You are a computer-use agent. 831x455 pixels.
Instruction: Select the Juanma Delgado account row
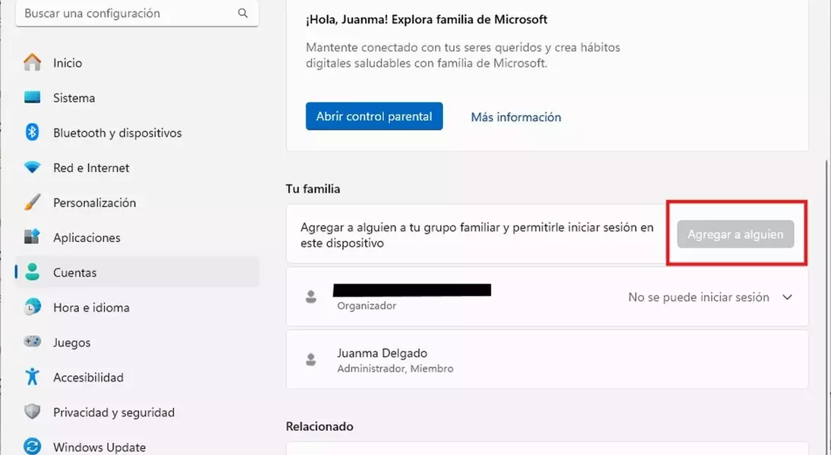coord(546,360)
